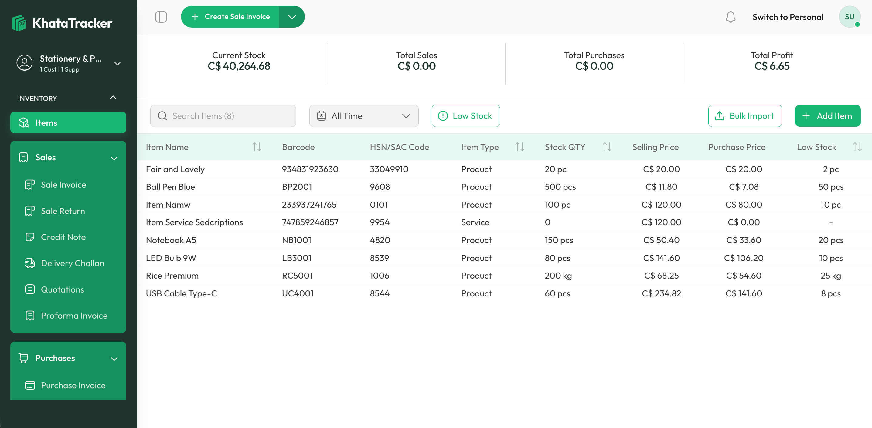Image resolution: width=872 pixels, height=428 pixels.
Task: Open Create Sale Invoice dropdown arrow
Action: tap(292, 17)
